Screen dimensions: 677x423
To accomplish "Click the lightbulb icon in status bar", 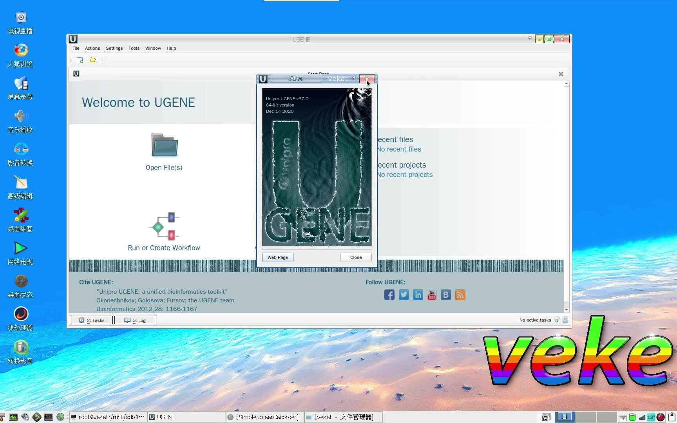I will tap(557, 320).
